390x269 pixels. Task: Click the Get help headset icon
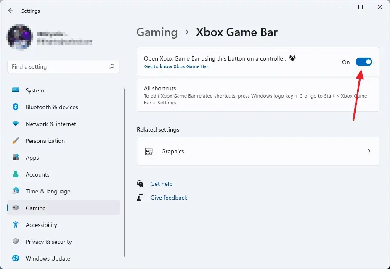pyautogui.click(x=140, y=184)
